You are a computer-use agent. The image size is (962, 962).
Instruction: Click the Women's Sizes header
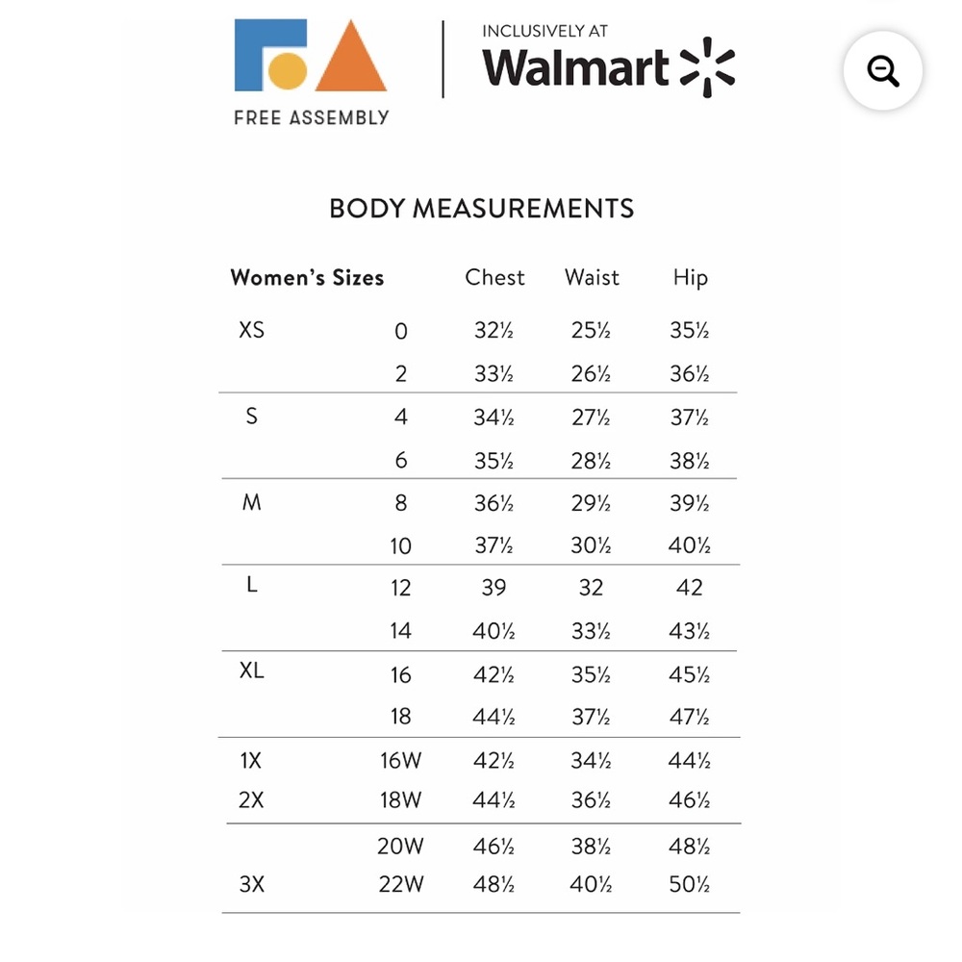pos(308,278)
